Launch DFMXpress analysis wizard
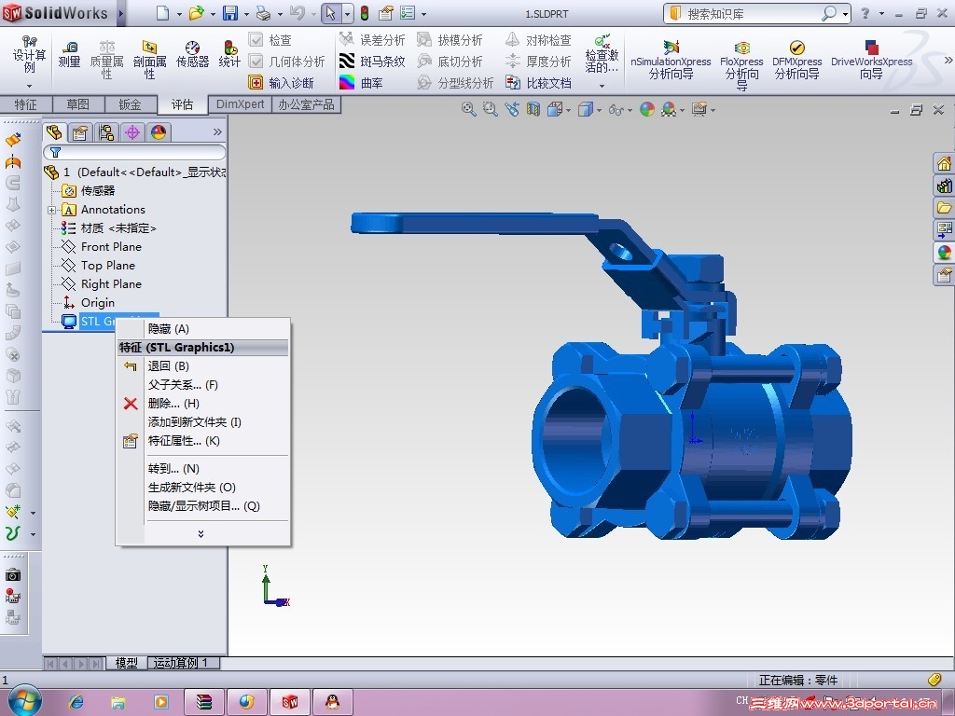The width and height of the screenshot is (955, 716). 796,61
